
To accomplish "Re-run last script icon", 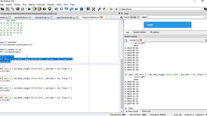I will [x=49, y=9].
